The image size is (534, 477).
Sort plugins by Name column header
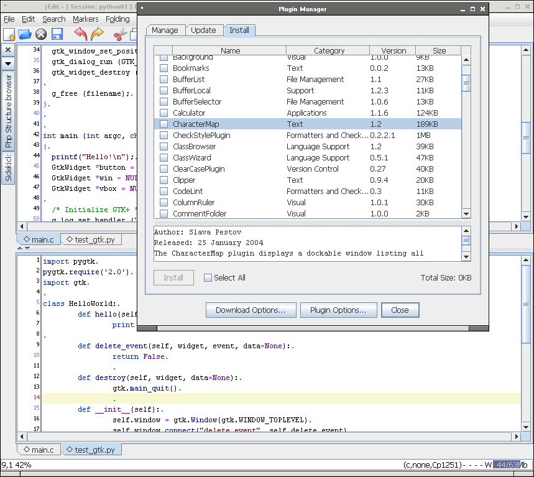tap(229, 50)
